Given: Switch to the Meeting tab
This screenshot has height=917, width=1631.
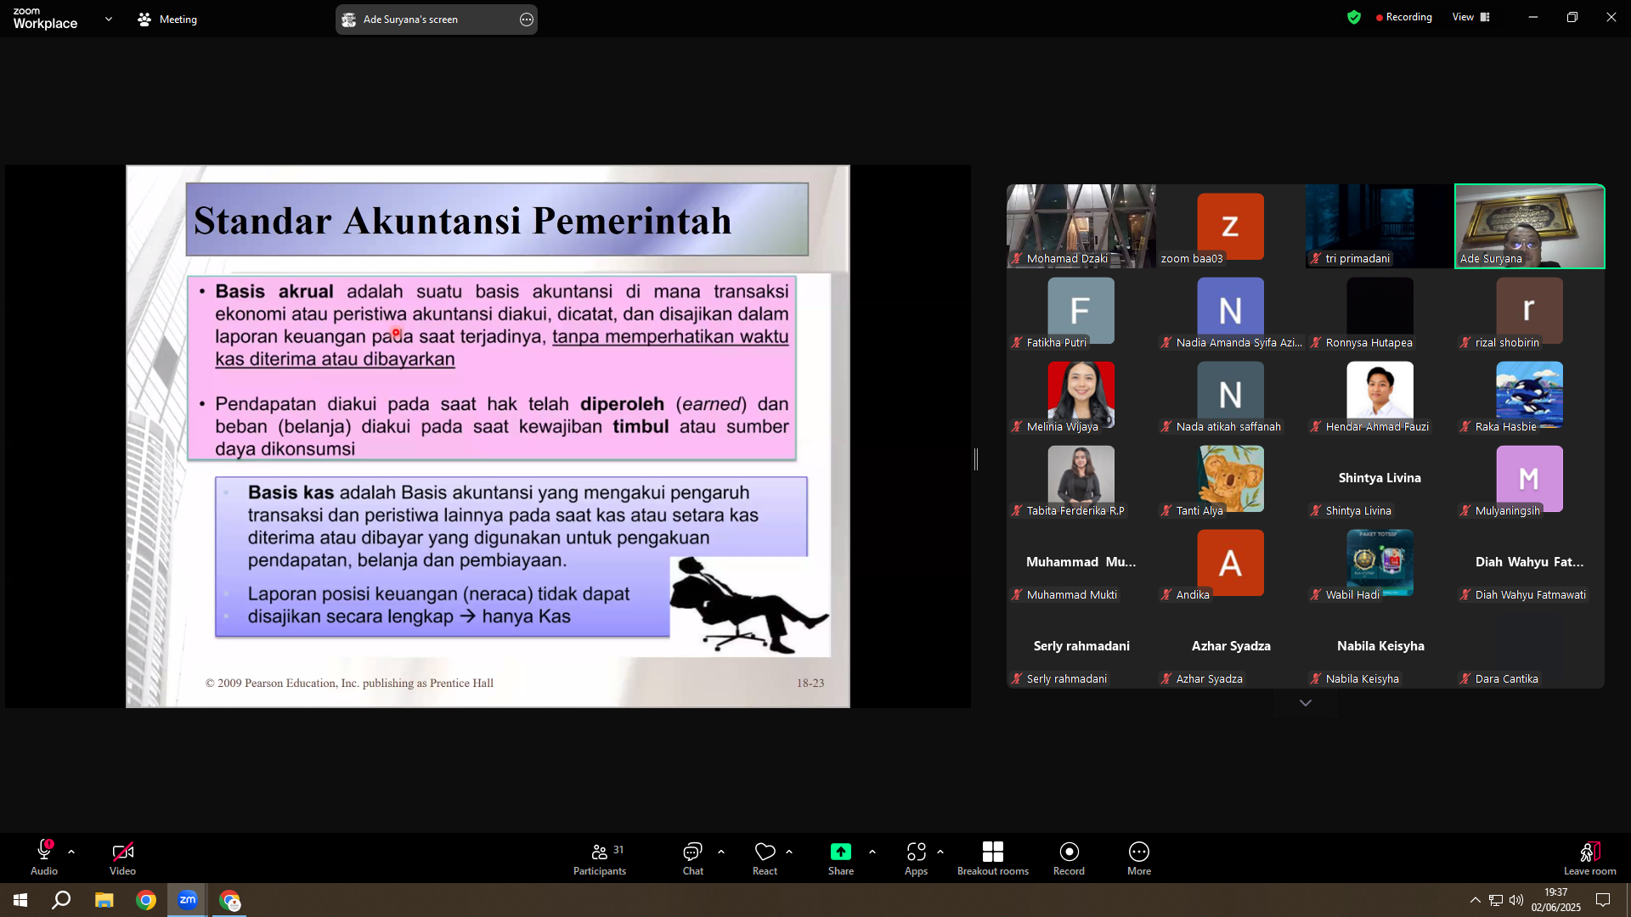Looking at the screenshot, I should click(x=167, y=19).
